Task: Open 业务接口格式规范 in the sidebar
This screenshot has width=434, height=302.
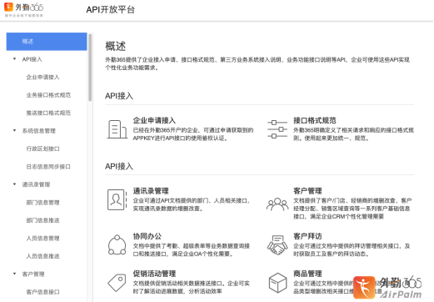Action: (48, 95)
